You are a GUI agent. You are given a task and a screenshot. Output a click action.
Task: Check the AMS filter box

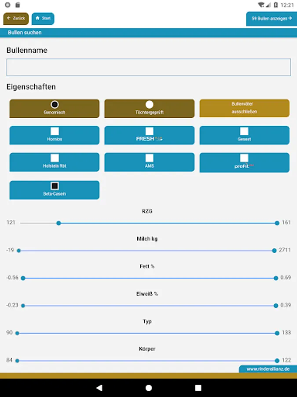tap(149, 158)
